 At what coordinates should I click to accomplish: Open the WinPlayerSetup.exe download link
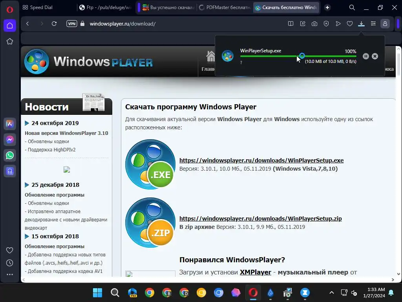[261, 160]
